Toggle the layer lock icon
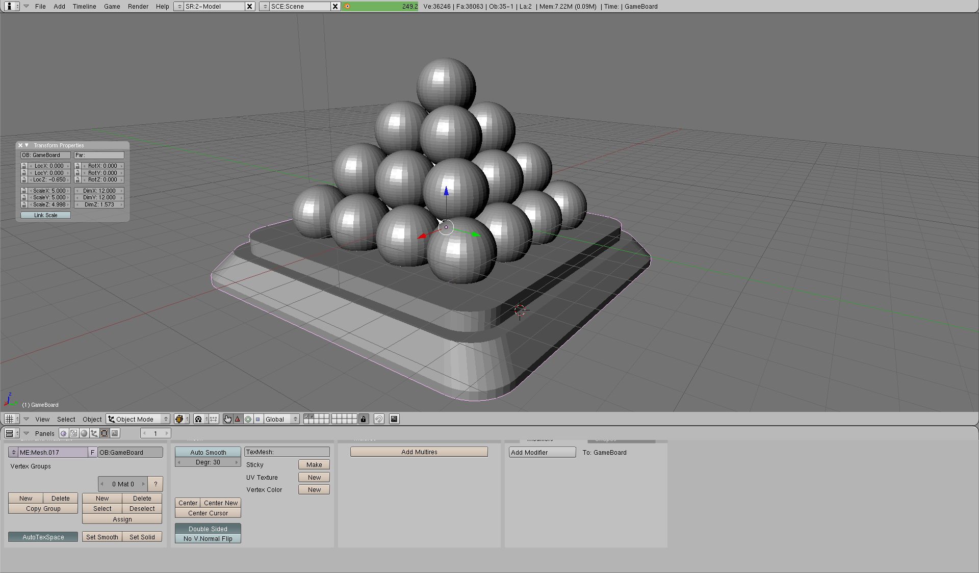 click(363, 419)
